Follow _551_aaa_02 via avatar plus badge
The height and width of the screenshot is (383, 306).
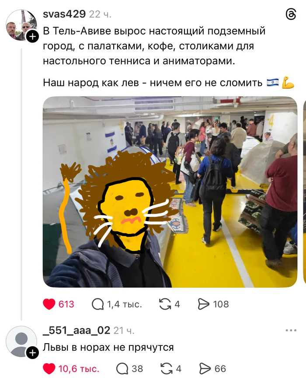coord(32,353)
